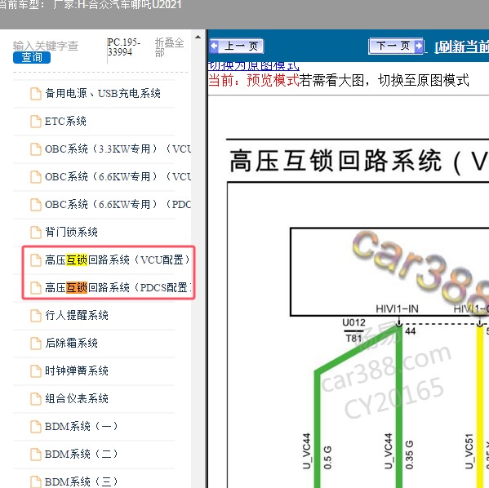489x488 pixels.
Task: Click the file icon beside 时钟弹簧系统
Action: point(36,371)
